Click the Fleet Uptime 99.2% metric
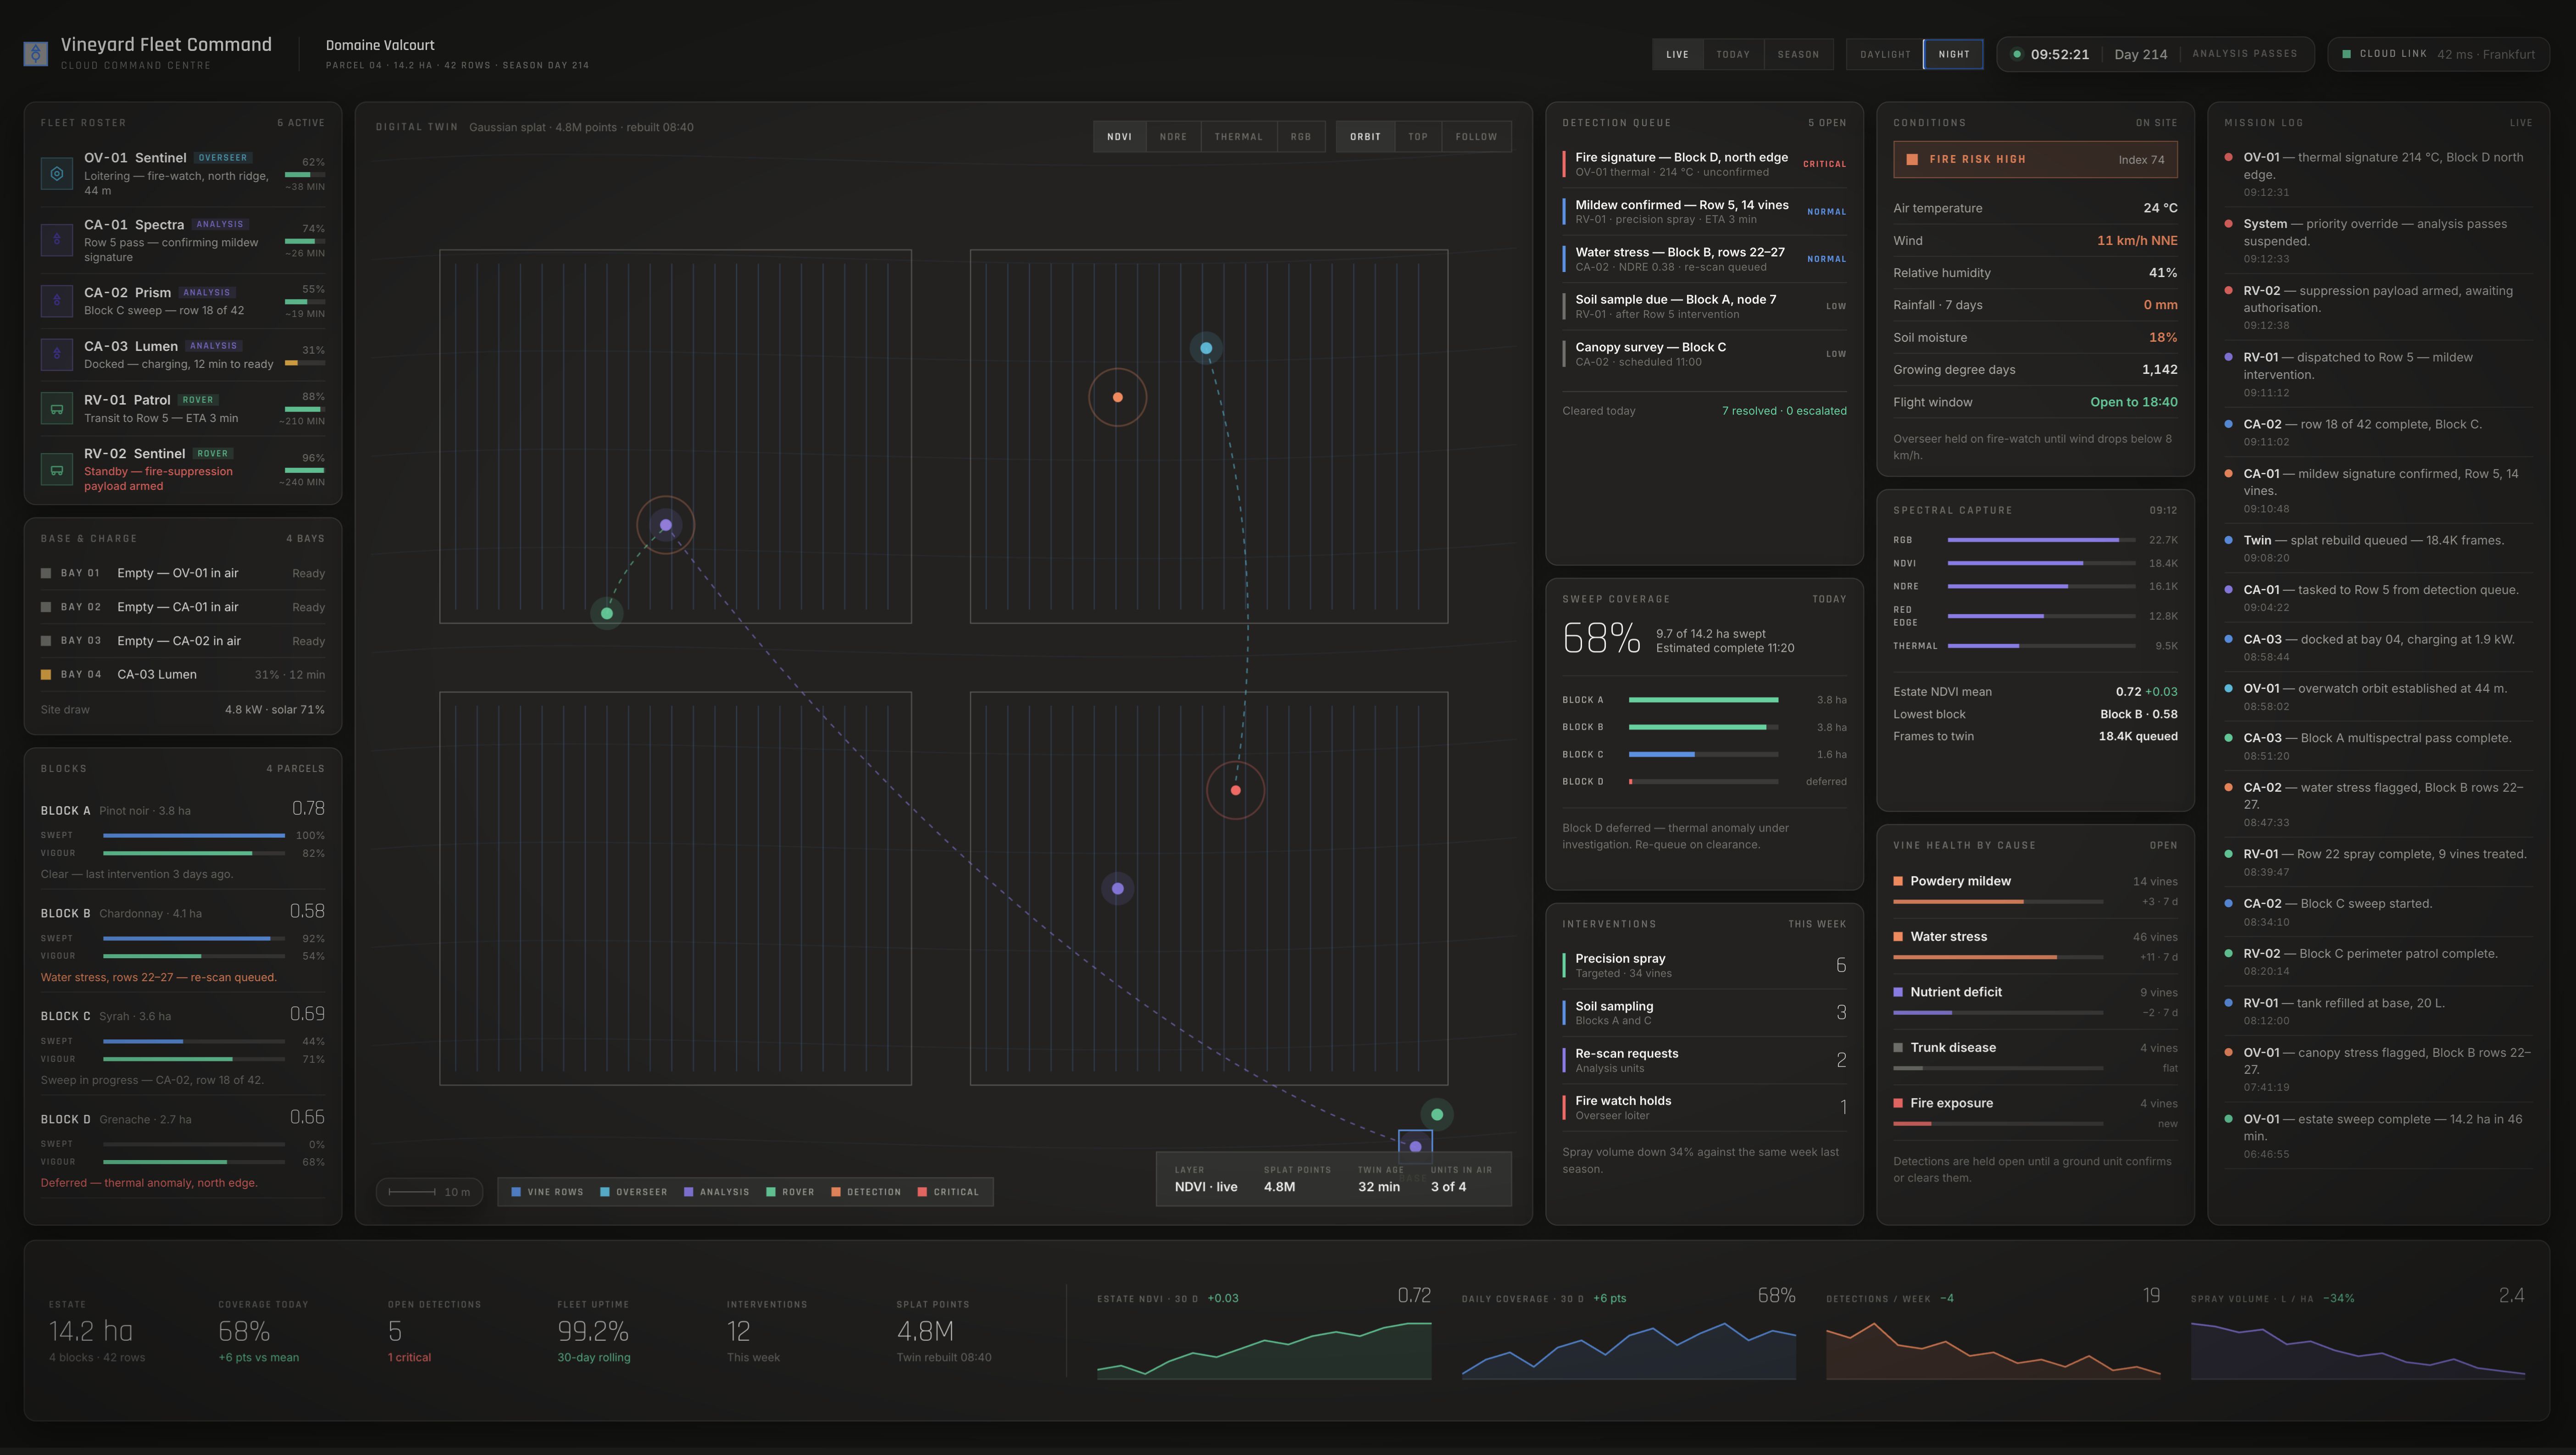This screenshot has height=1455, width=2576. point(593,1331)
